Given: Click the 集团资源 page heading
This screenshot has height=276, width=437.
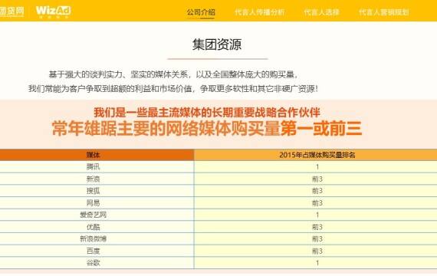Looking at the screenshot, I should tap(217, 44).
